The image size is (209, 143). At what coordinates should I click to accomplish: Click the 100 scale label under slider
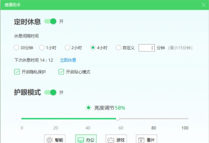pos(185,128)
